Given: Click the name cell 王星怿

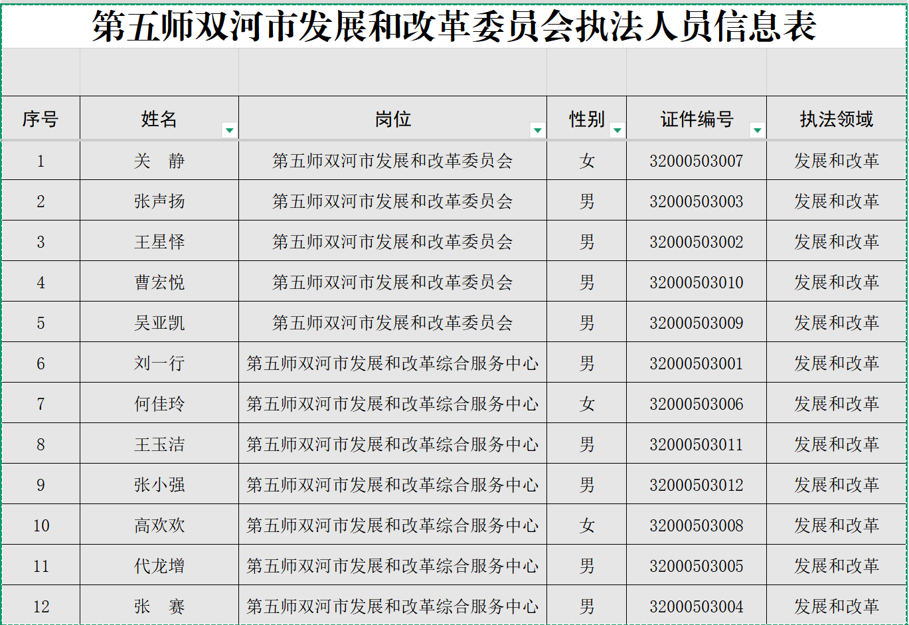Looking at the screenshot, I should click(x=159, y=242).
